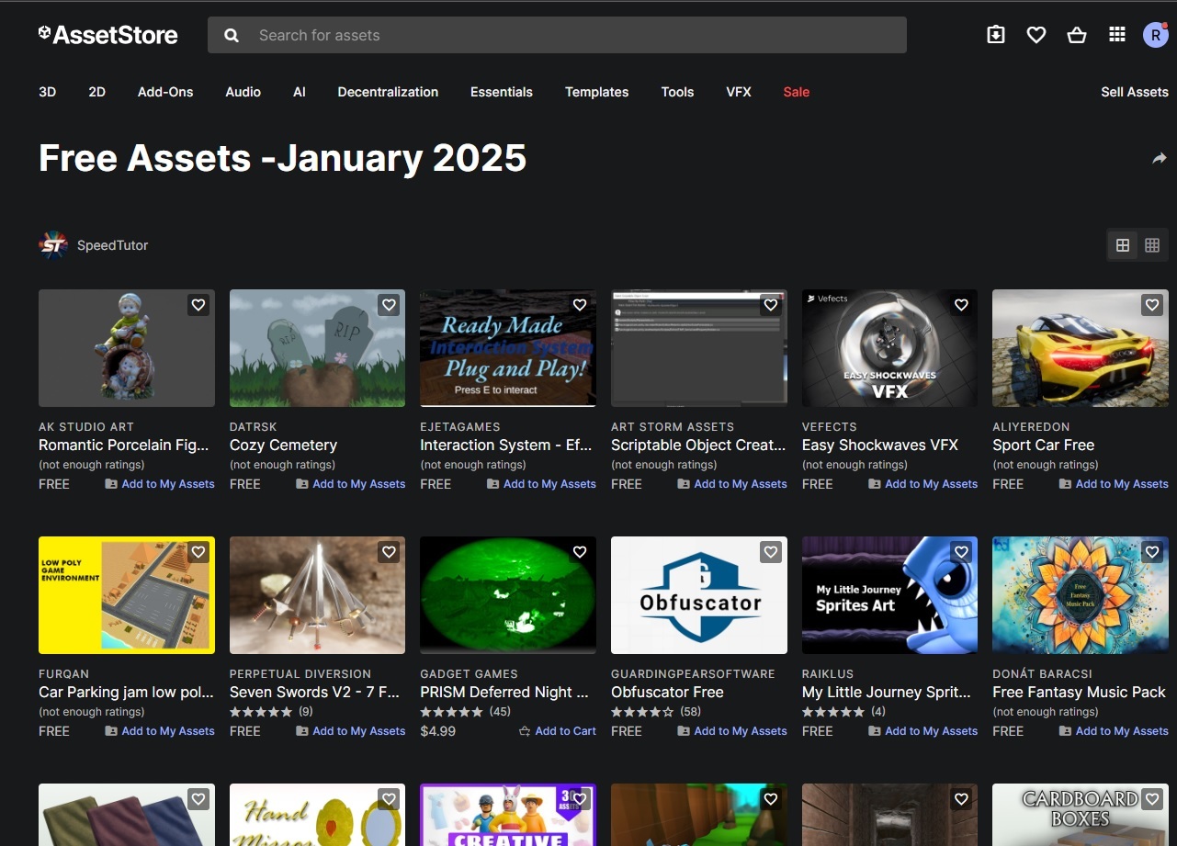Expand the Templates category menu
Viewport: 1177px width, 846px height.
(x=596, y=92)
